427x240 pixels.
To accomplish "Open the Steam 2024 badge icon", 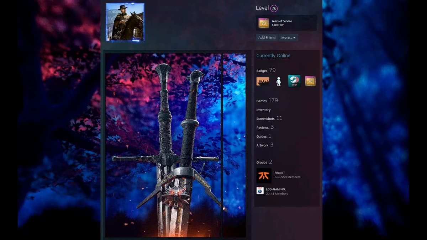I will pos(294,81).
